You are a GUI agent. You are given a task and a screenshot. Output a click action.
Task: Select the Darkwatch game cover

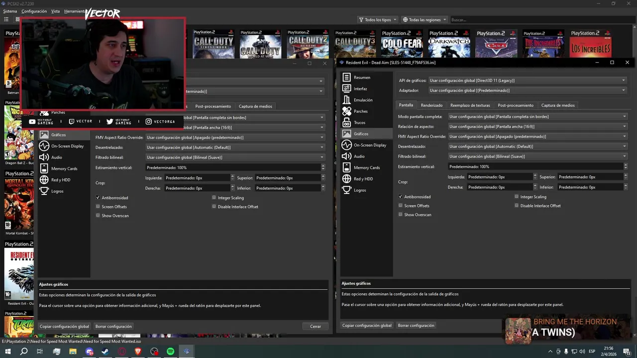tap(449, 44)
